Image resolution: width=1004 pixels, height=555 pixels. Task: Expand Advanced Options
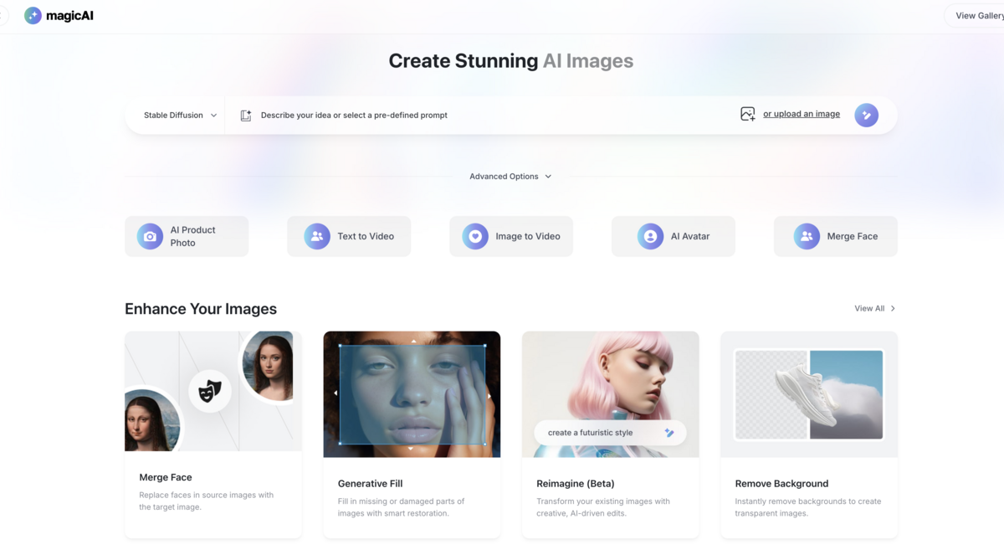click(510, 177)
